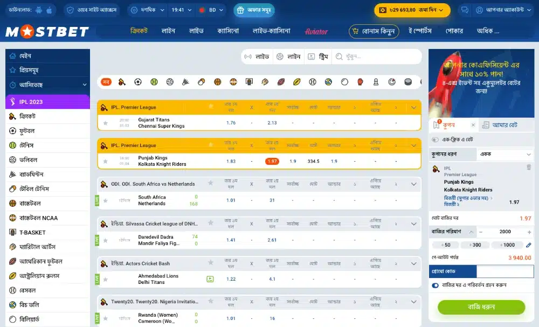Filter events by table tennis in the icon row
The width and height of the screenshot is (539, 327).
[202, 82]
